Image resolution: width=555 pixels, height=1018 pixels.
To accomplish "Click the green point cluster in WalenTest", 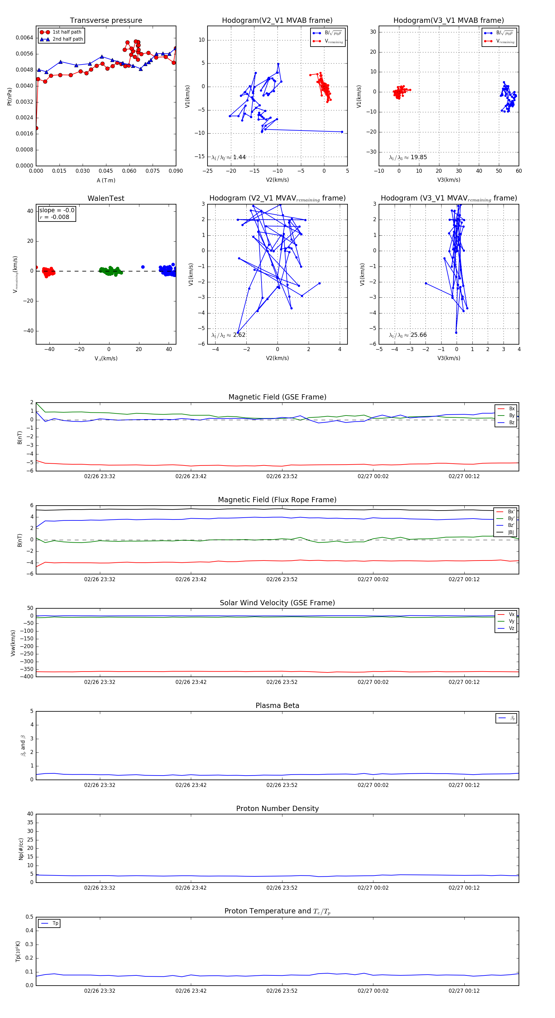I will coord(111,271).
